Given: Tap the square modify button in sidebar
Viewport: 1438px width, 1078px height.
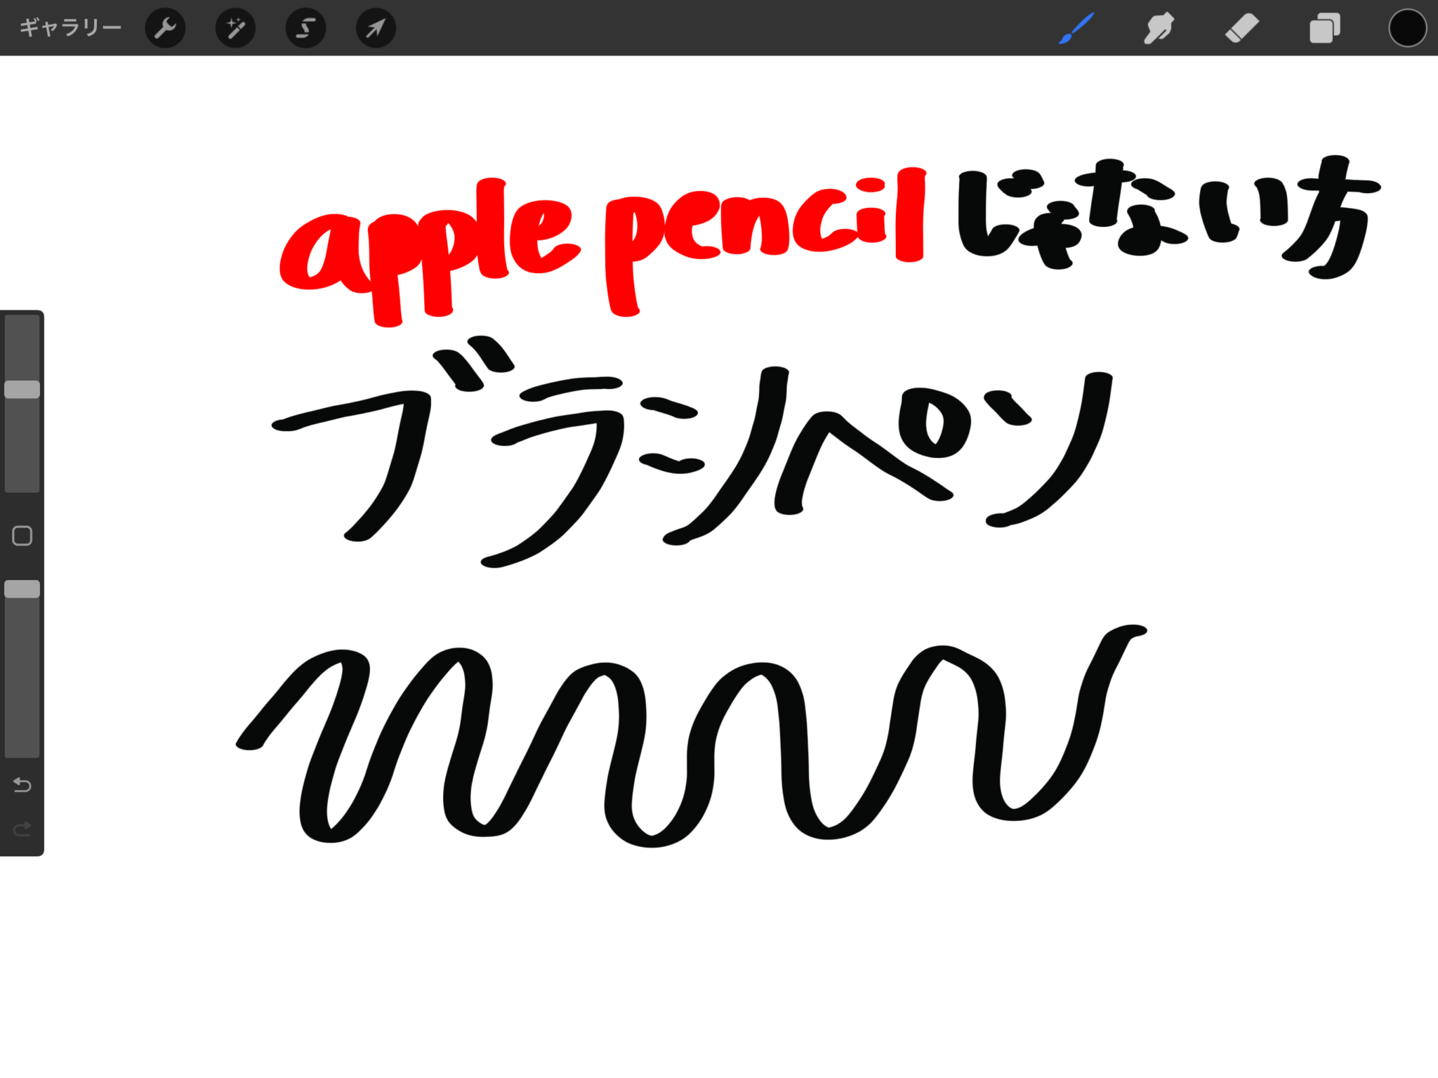Looking at the screenshot, I should point(22,536).
